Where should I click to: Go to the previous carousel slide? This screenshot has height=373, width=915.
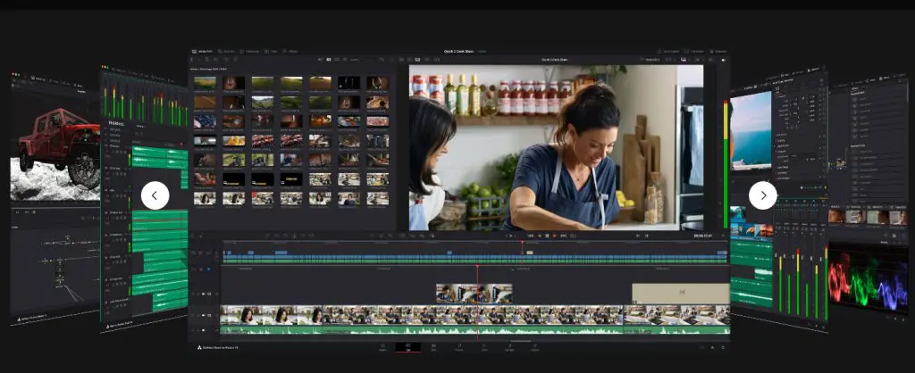coord(155,195)
